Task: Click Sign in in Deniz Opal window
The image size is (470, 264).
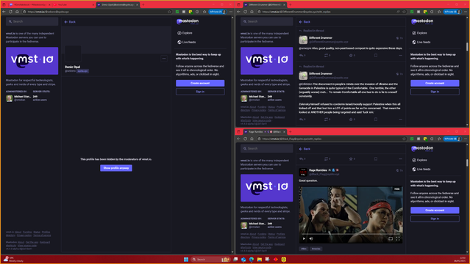Action: click(x=200, y=92)
